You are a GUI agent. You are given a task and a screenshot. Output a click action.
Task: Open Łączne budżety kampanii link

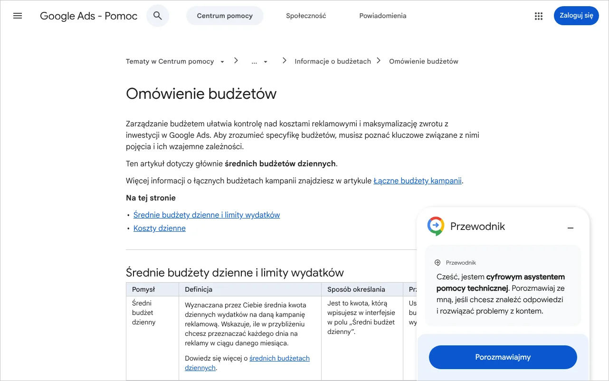click(418, 181)
